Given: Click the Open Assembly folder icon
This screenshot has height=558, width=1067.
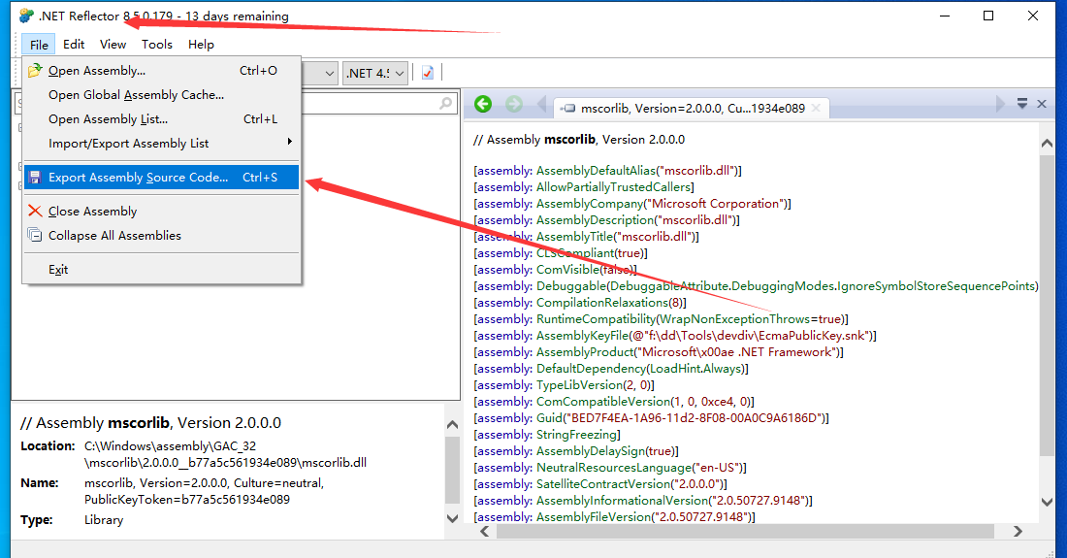Looking at the screenshot, I should click(35, 70).
